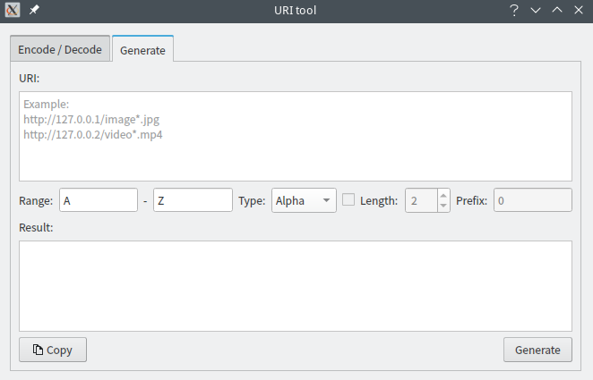Enable the Length checkbox

click(348, 199)
